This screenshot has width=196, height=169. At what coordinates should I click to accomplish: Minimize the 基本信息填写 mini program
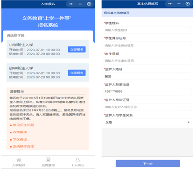click(x=179, y=4)
